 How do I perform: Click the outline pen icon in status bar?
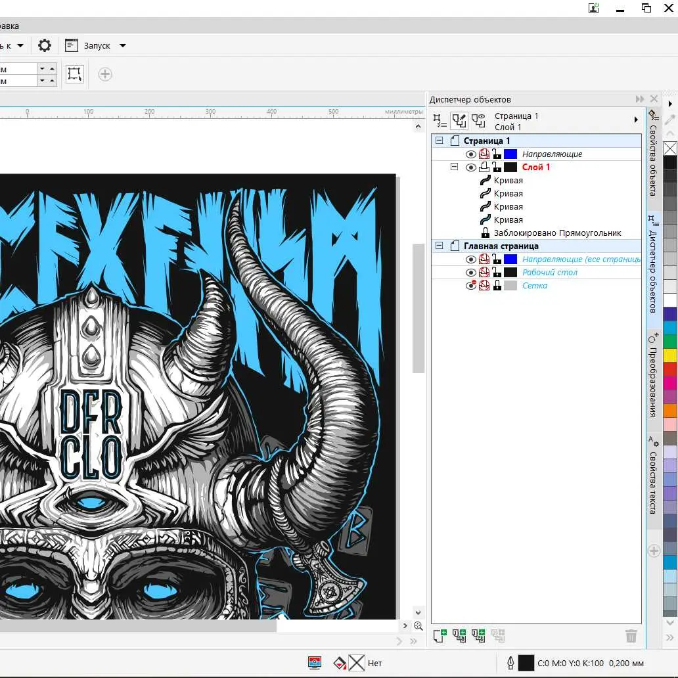[x=510, y=663]
